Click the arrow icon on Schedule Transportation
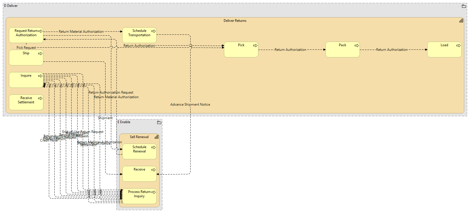The height and width of the screenshot is (213, 470). [x=154, y=31]
